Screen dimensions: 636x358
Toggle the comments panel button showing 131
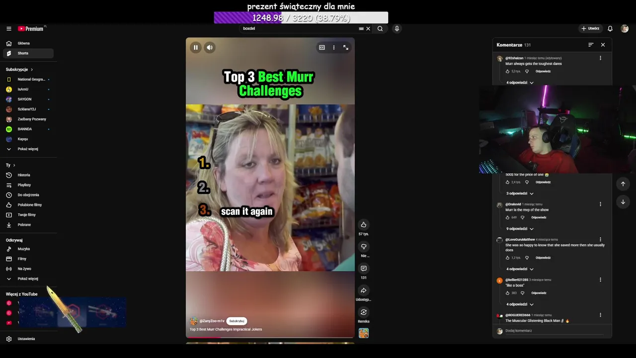click(x=364, y=268)
